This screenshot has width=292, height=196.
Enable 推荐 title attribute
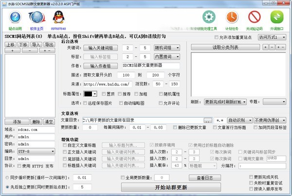120,94
